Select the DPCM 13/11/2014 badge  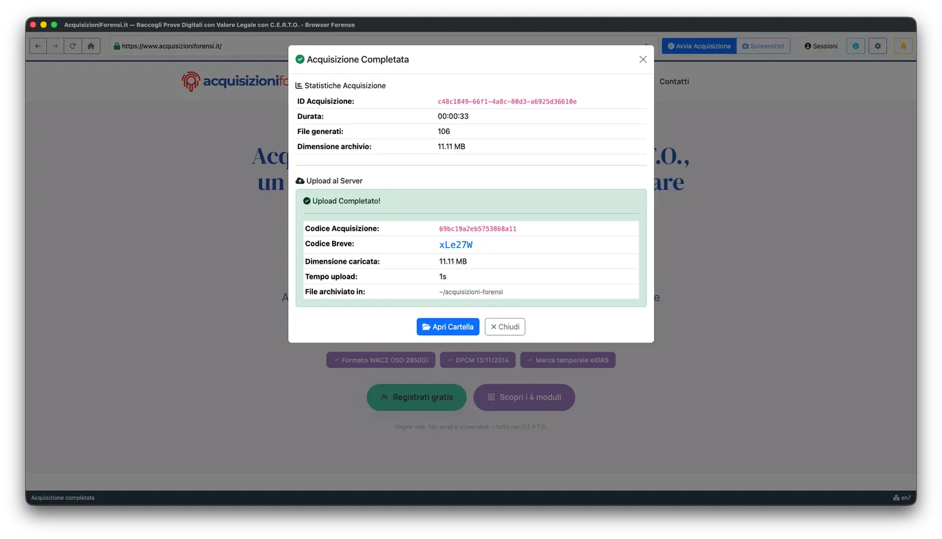[478, 360]
